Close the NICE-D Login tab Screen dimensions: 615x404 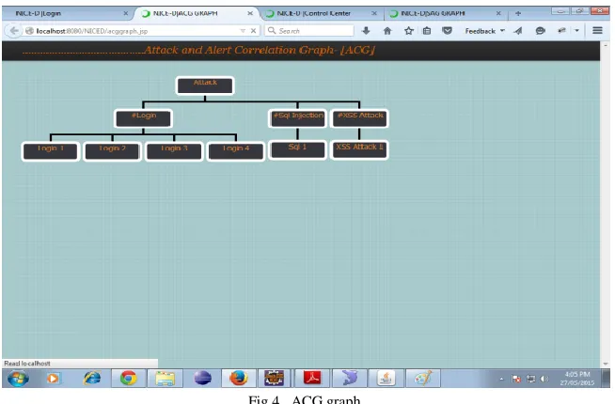[x=125, y=13]
